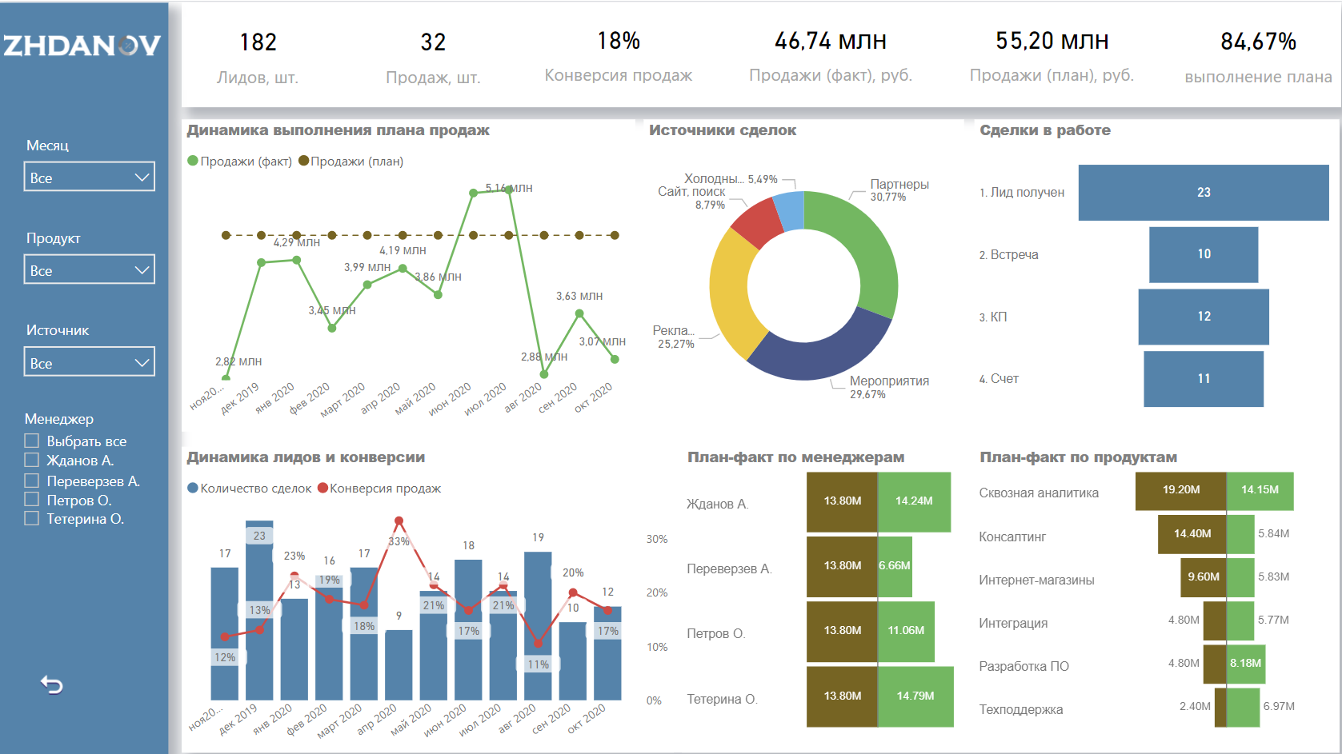Click blue Количество сделок legend marker
This screenshot has height=754, width=1342.
coord(192,488)
